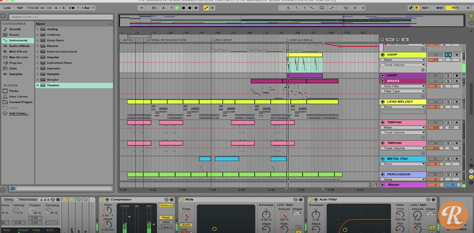Click the Link button
This screenshot has height=233, width=474.
click(7, 8)
